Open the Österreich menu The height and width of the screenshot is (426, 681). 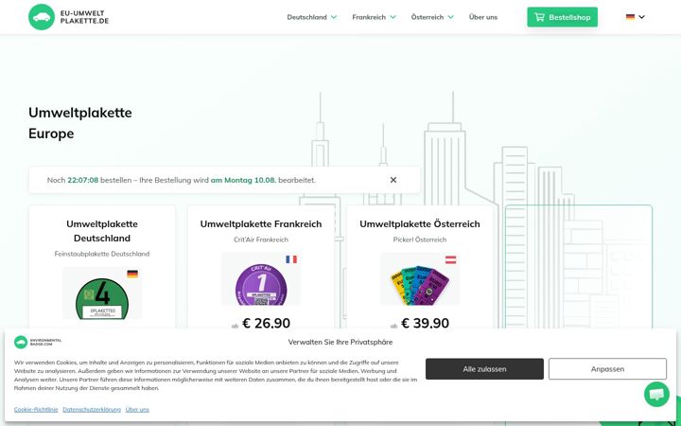tap(428, 17)
